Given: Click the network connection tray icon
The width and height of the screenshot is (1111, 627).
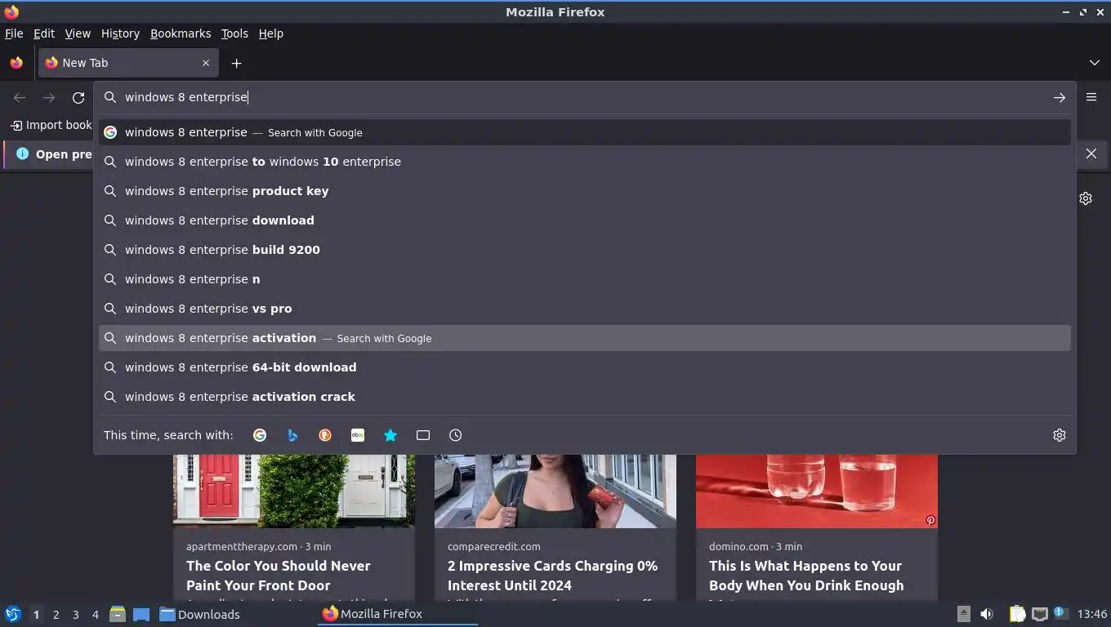Looking at the screenshot, I should click(x=1039, y=614).
